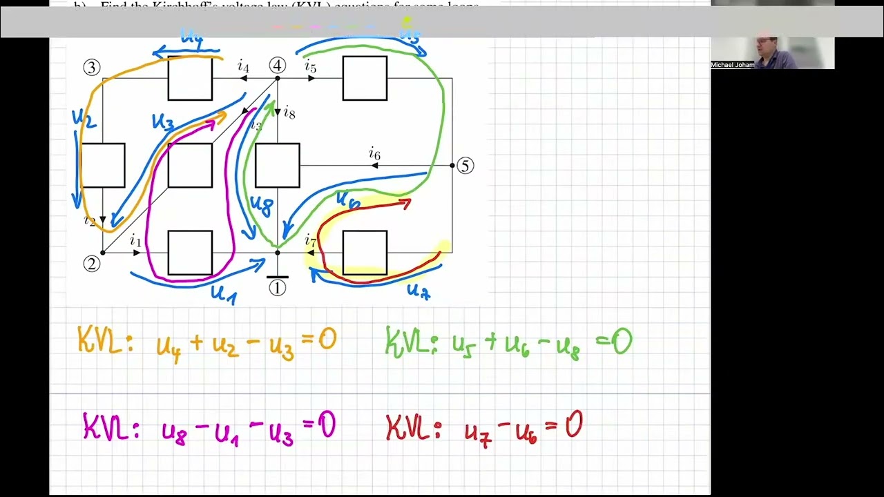Click the current label i5
884x497 pixels.
[x=311, y=66]
